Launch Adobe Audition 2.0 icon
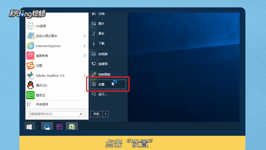Image resolution: width=266 pixels, height=150 pixels. [x=30, y=75]
